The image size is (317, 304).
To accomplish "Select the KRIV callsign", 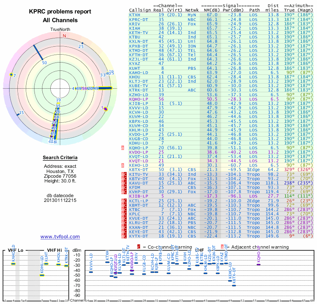I will (x=135, y=24).
